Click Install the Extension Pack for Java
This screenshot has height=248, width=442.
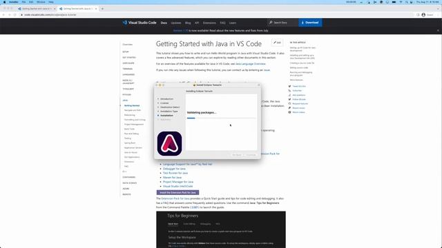click(x=177, y=193)
